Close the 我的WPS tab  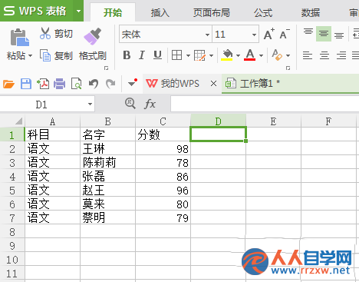(x=213, y=84)
